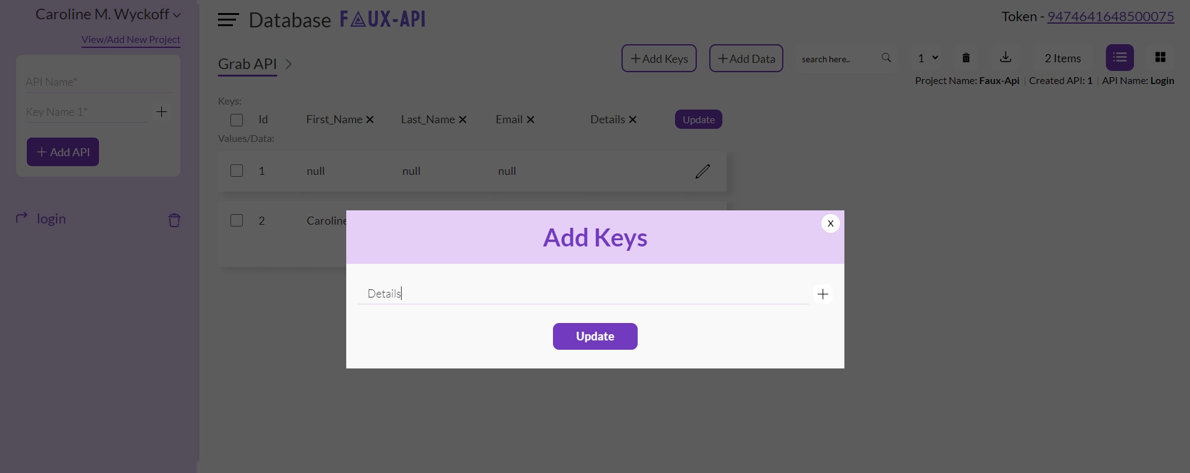Remove the First_Name key

(370, 119)
